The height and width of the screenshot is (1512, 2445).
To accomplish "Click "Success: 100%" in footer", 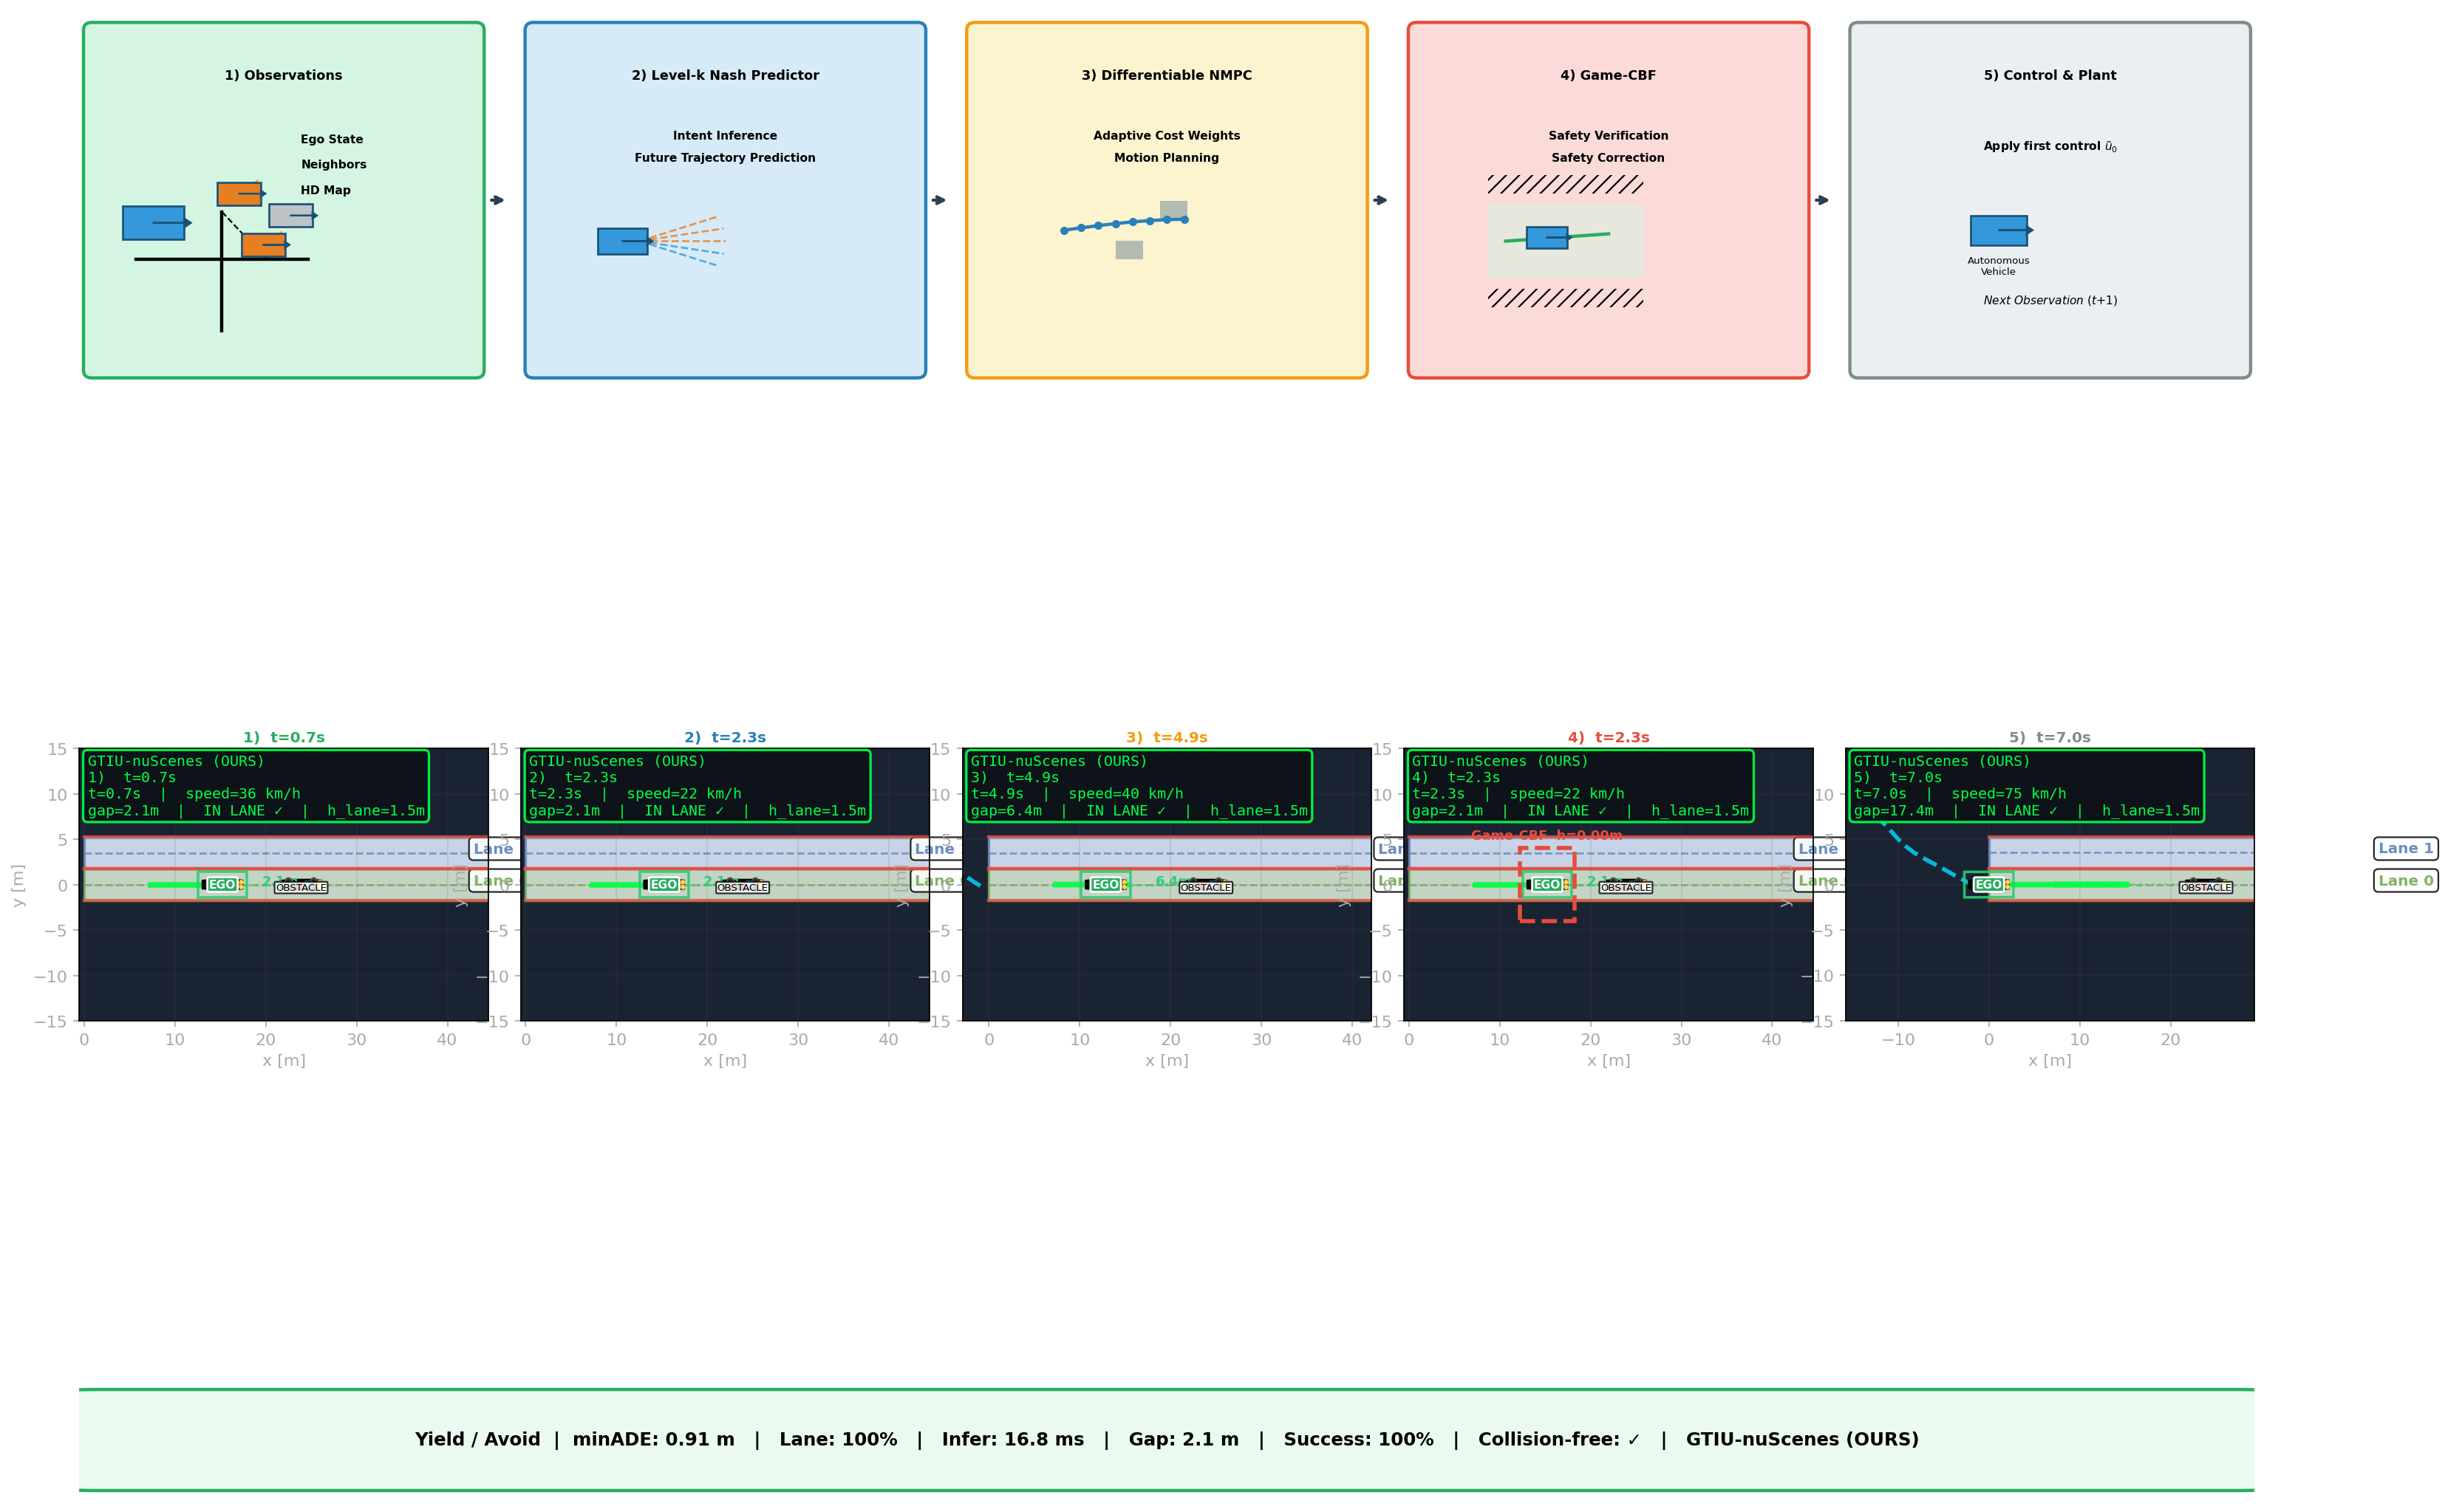I will pos(1359,1439).
